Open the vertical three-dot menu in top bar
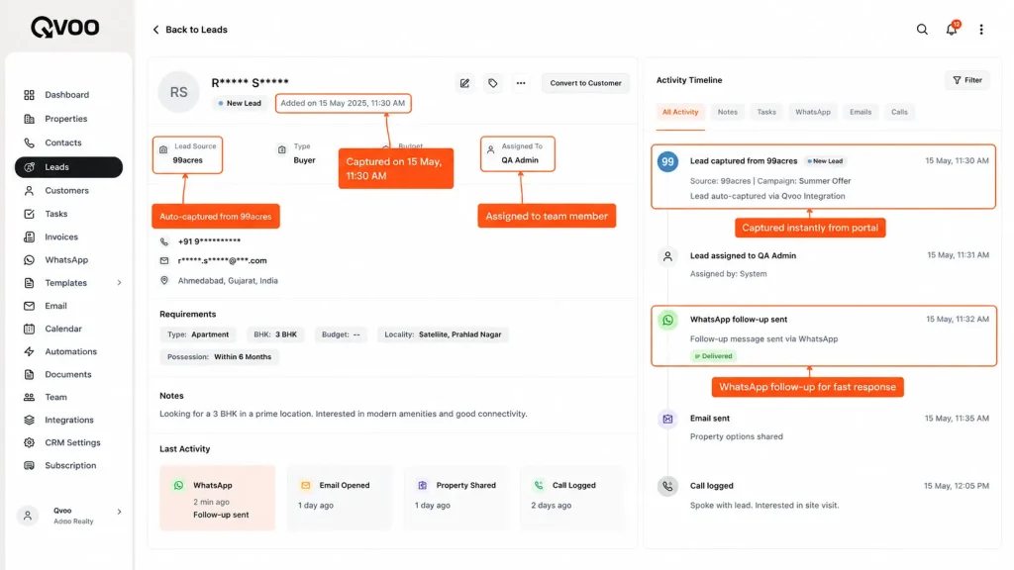Screen dimensions: 1014x570 [981, 30]
